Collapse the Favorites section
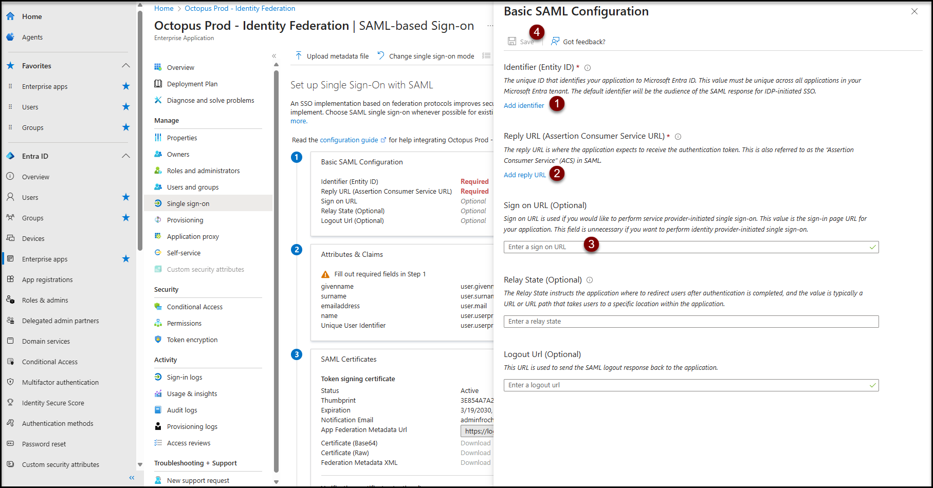 point(126,66)
